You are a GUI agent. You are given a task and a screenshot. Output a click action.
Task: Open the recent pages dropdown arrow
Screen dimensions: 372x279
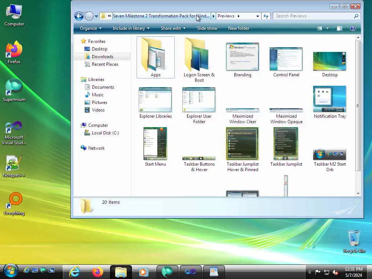click(x=96, y=16)
